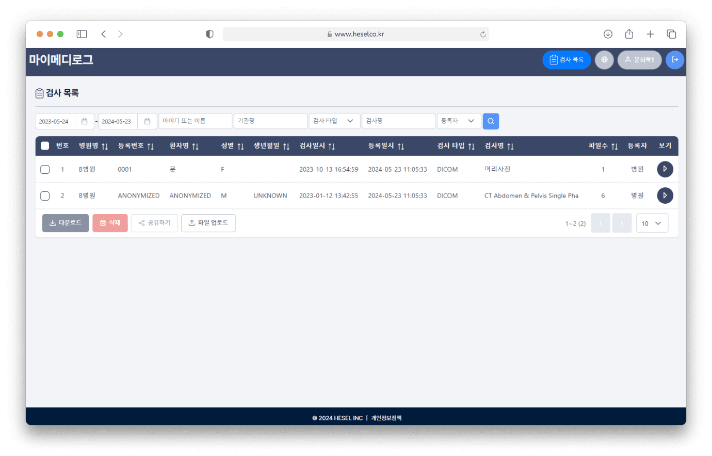Click the 2023-10-13 16:54:59 exam date
The width and height of the screenshot is (712, 456).
[329, 169]
